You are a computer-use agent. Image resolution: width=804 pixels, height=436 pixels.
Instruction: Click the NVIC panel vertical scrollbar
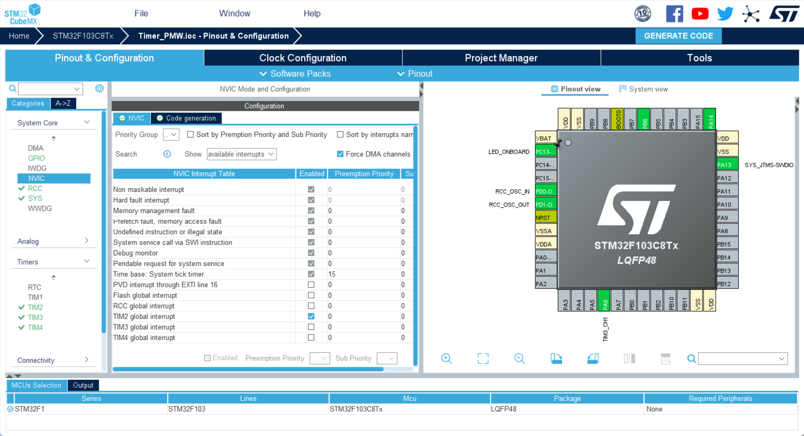point(416,245)
